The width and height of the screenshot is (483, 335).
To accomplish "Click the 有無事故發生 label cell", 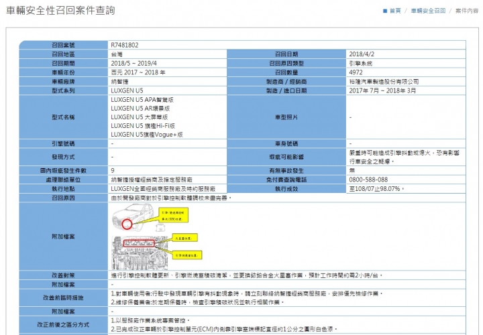I will point(286,170).
